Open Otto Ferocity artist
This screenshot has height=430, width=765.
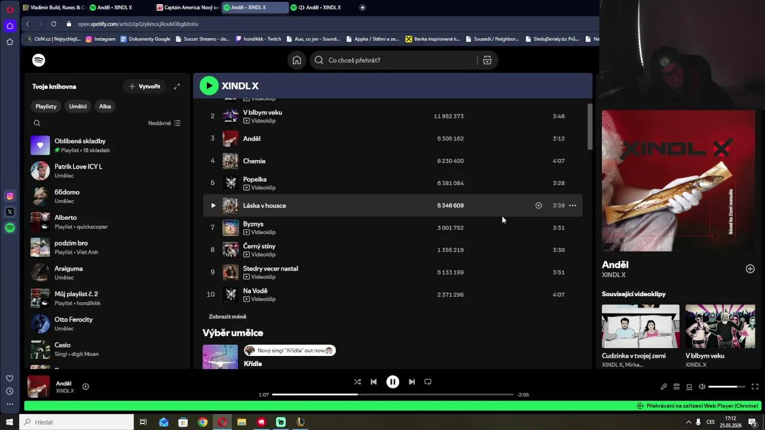point(108,324)
